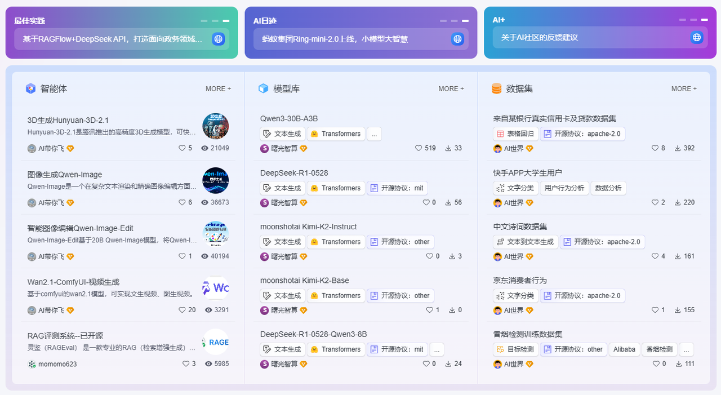Screen dimensions: 721x395
Task: Click heart icon on Qwen3-30B-A3B row
Action: [419, 148]
